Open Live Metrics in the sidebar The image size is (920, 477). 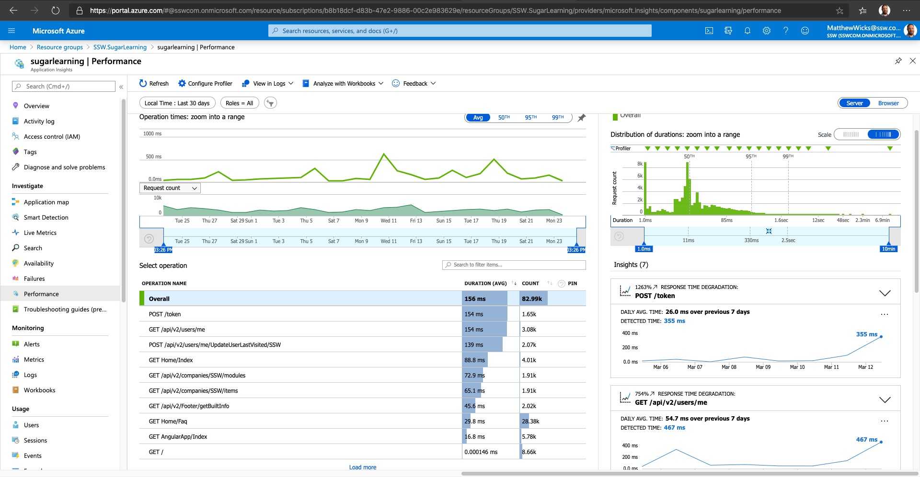point(40,233)
